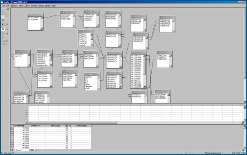Select ARTNUMSEQ field in article table

pyautogui.click(x=136, y=86)
